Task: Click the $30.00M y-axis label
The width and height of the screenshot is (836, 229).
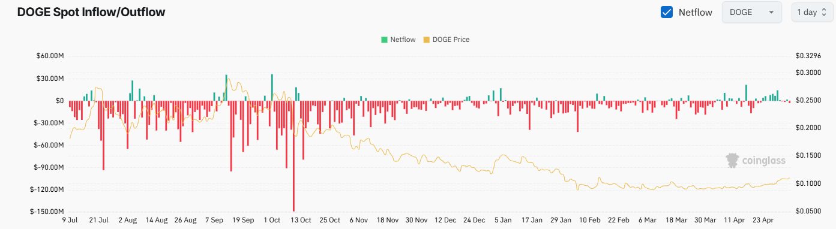Action: click(50, 79)
